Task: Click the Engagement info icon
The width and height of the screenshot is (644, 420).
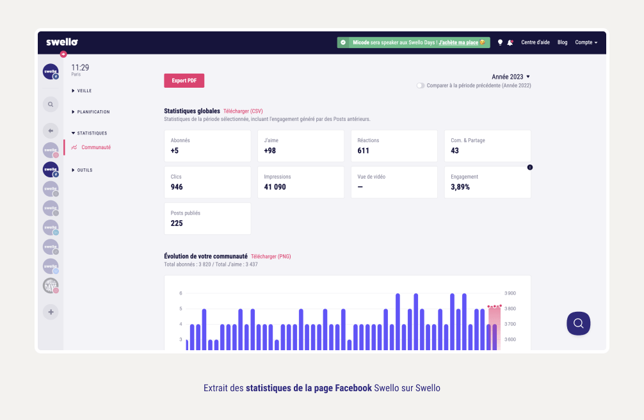Action: 529,167
